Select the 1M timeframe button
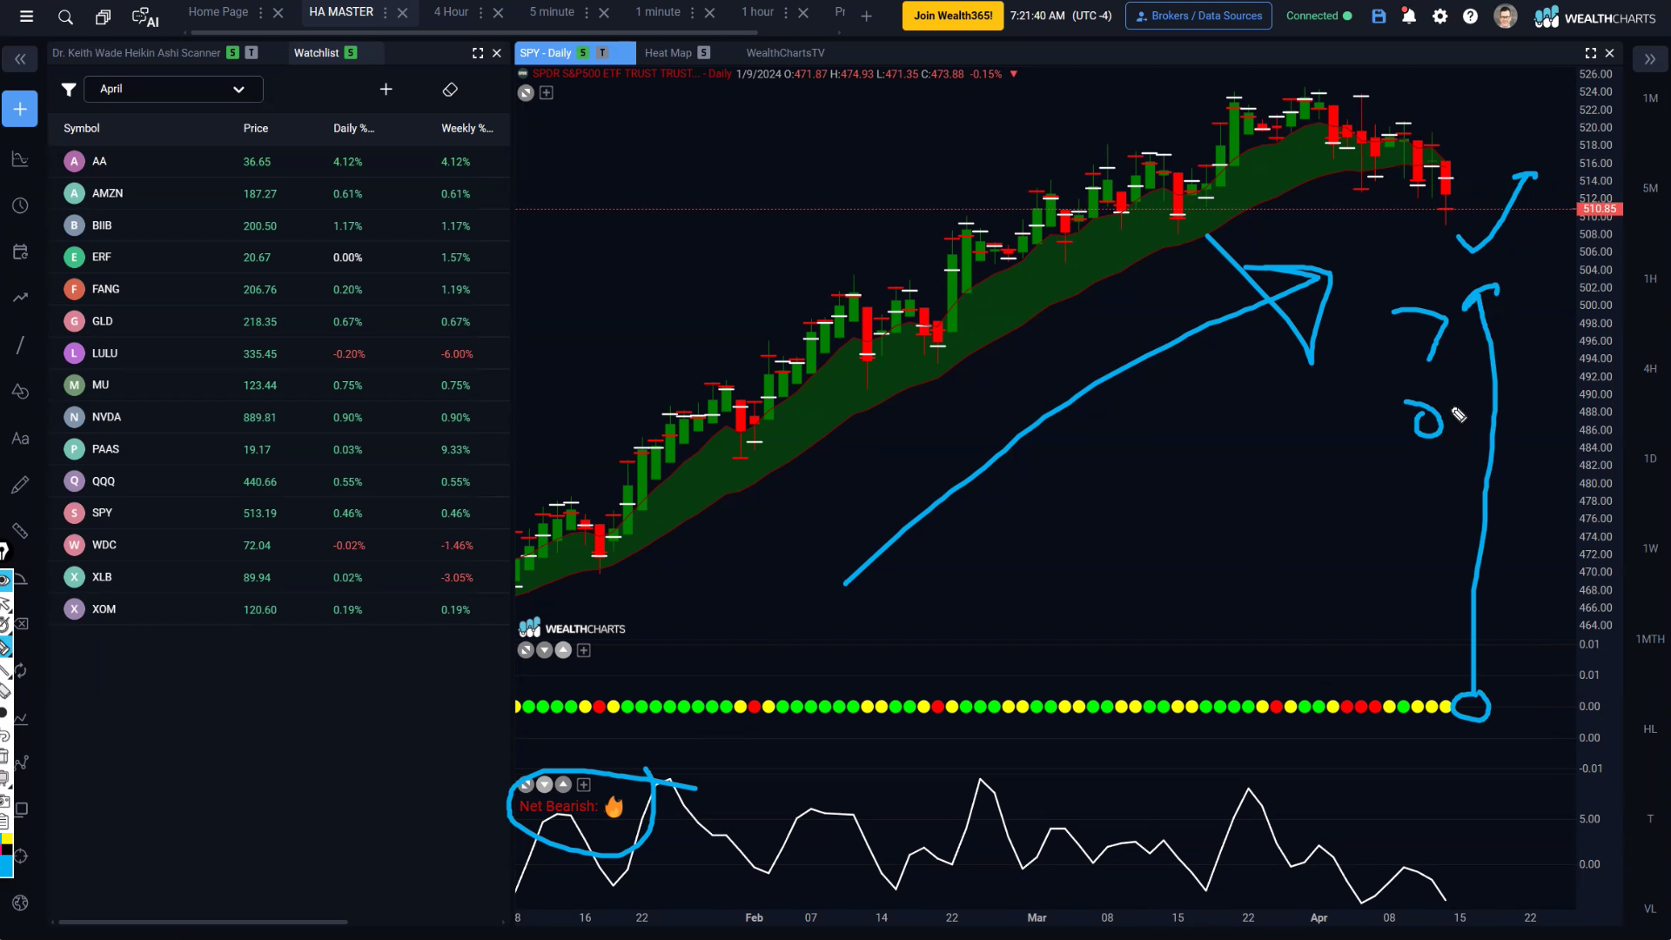The width and height of the screenshot is (1671, 940). point(1650,98)
